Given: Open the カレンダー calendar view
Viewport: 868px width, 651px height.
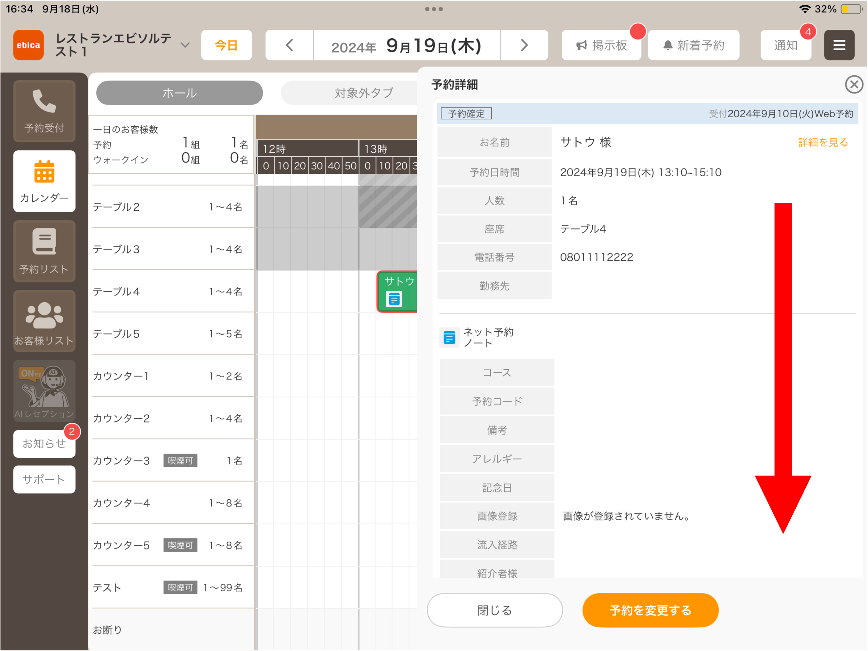Looking at the screenshot, I should 44,181.
